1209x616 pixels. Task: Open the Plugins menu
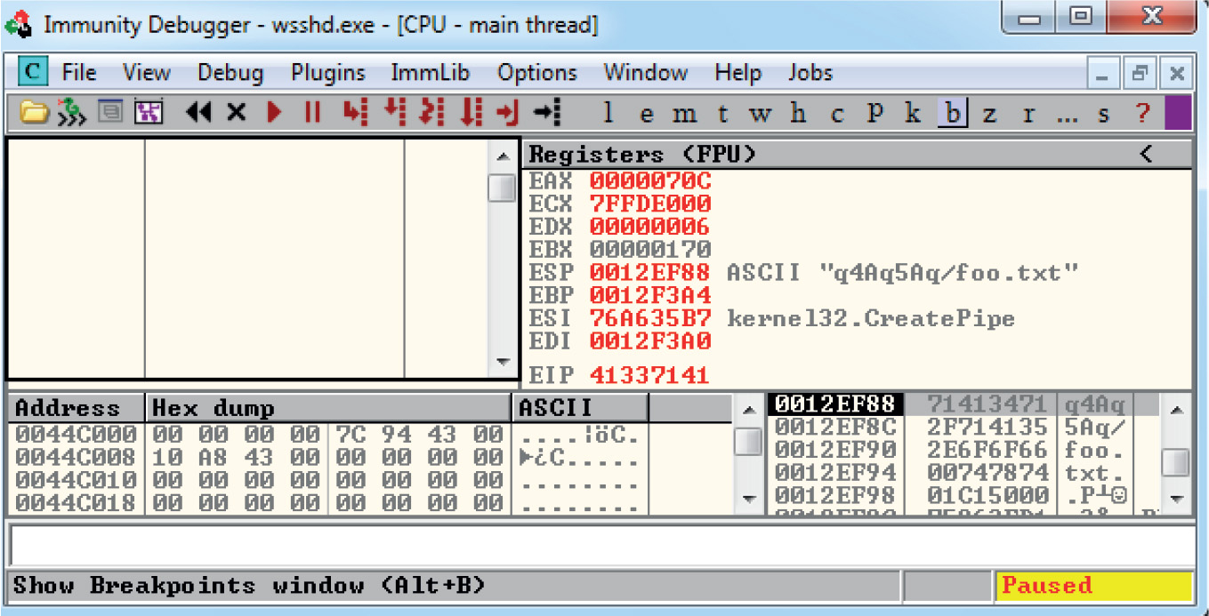[x=327, y=73]
